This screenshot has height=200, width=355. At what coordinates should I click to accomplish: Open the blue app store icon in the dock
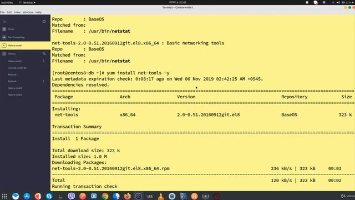(x=27, y=196)
